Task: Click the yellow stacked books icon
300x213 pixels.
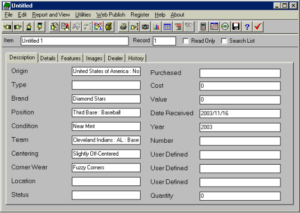Action: pyautogui.click(x=109, y=26)
